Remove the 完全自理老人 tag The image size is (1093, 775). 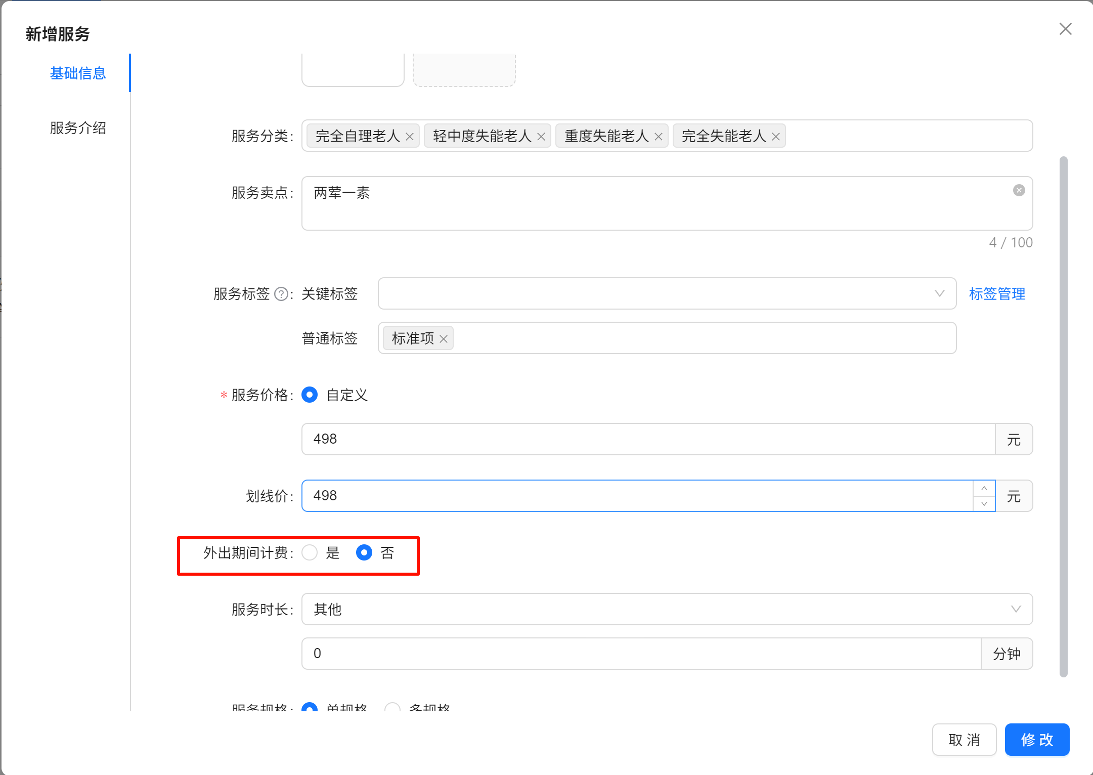[410, 137]
